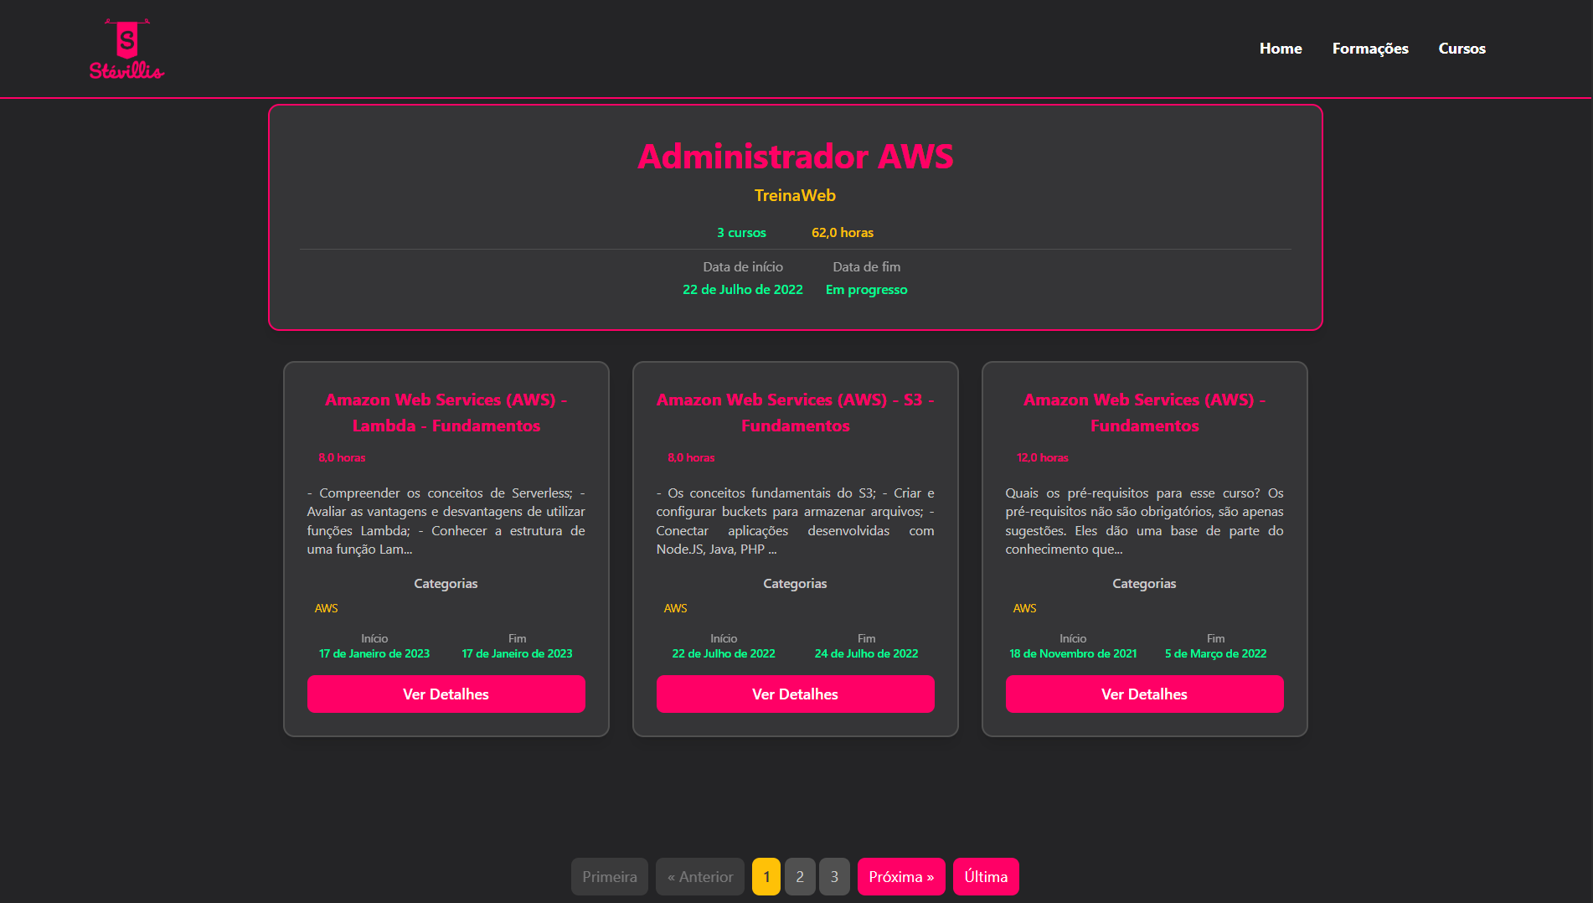Screen dimensions: 1593x903
Task: Click the Administrador AWS heading
Action: point(795,157)
